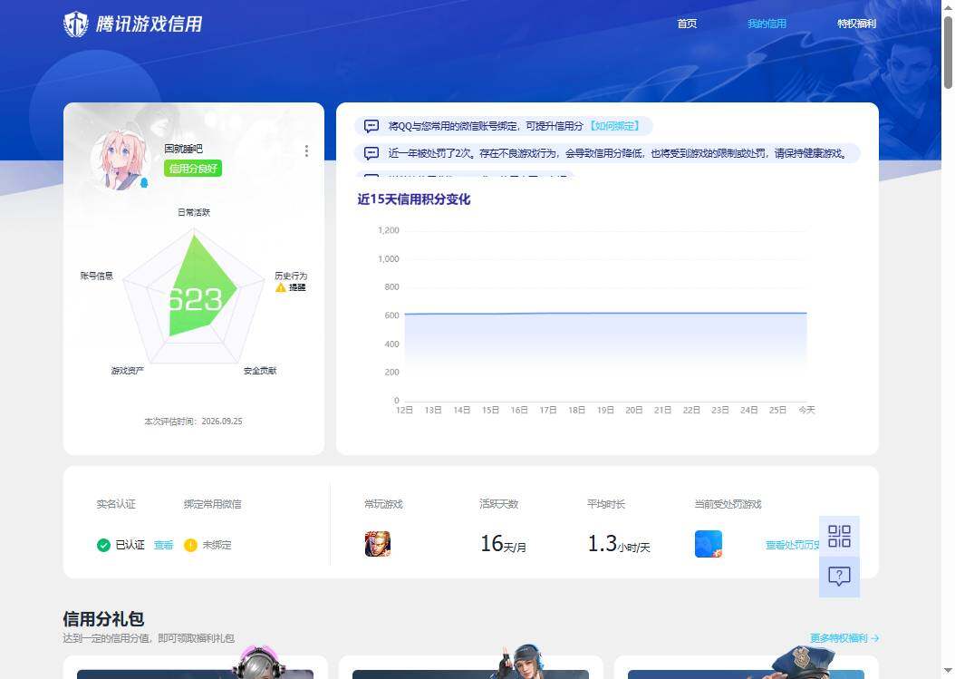The height and width of the screenshot is (679, 955).
Task: Open the three-dot menu on profile card
Action: pyautogui.click(x=306, y=150)
